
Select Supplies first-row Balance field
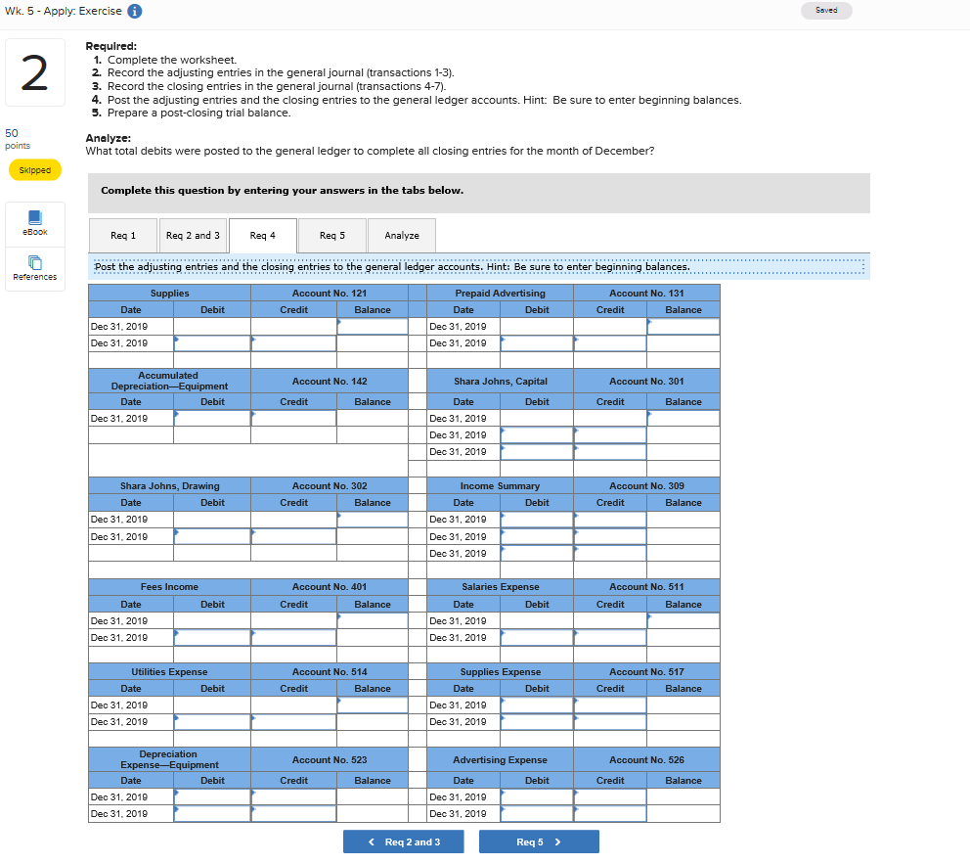[x=373, y=326]
